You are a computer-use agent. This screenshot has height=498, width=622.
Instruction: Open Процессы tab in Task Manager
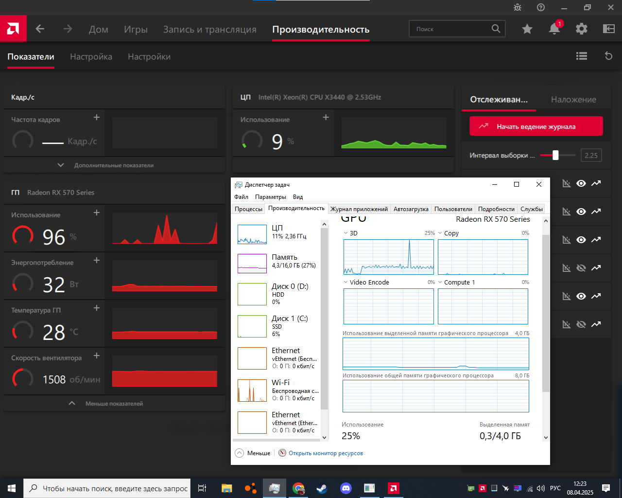click(248, 209)
